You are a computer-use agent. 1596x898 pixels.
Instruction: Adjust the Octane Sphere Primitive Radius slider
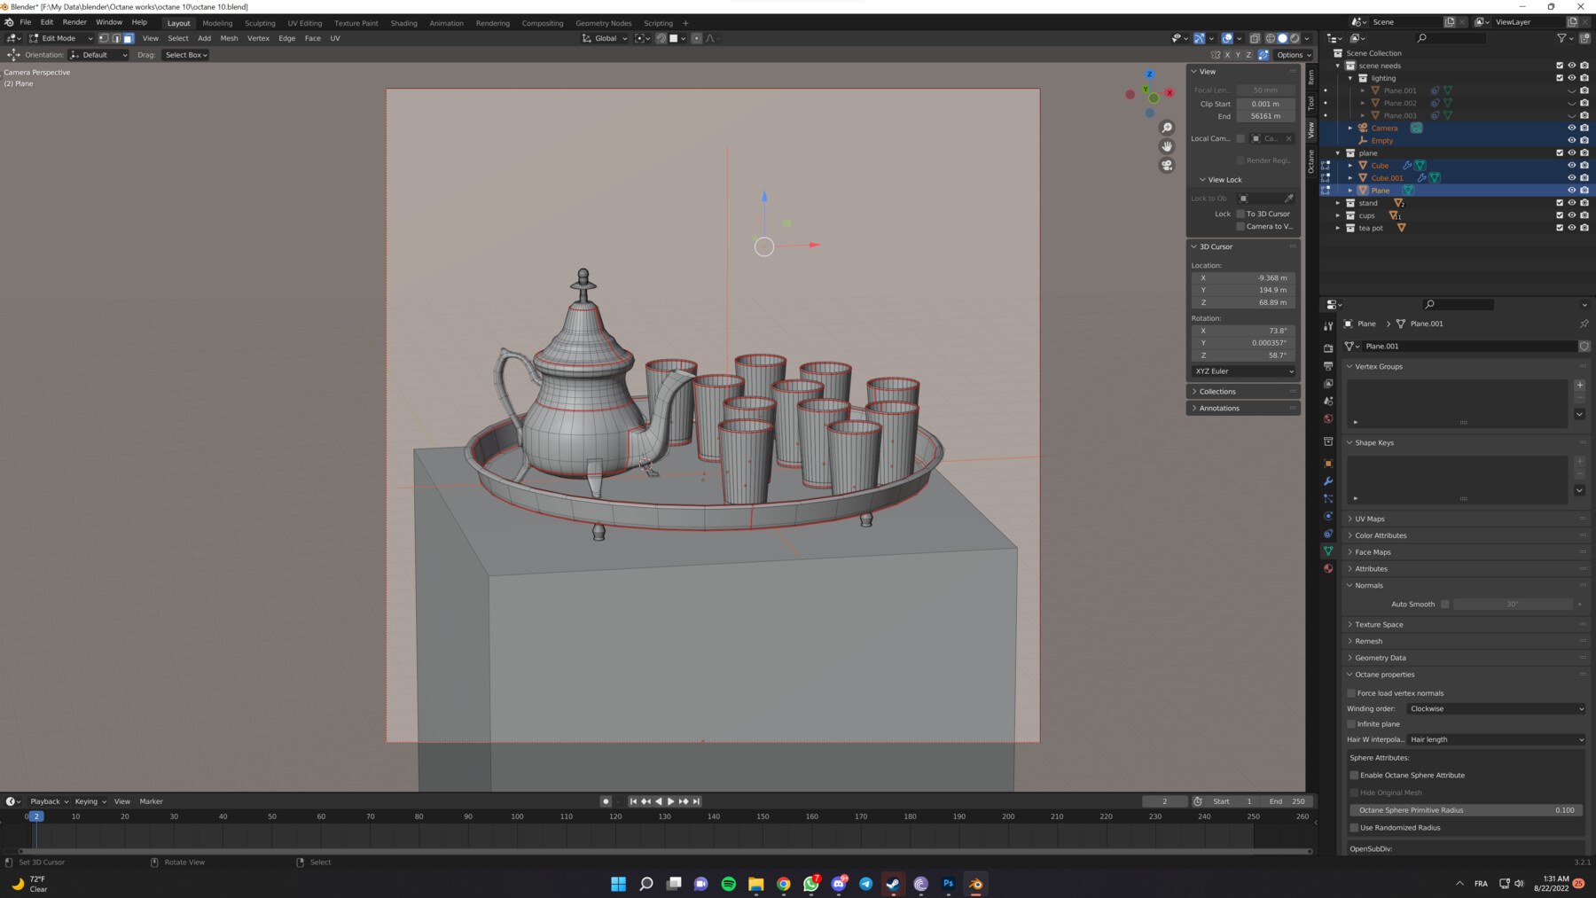1465,809
